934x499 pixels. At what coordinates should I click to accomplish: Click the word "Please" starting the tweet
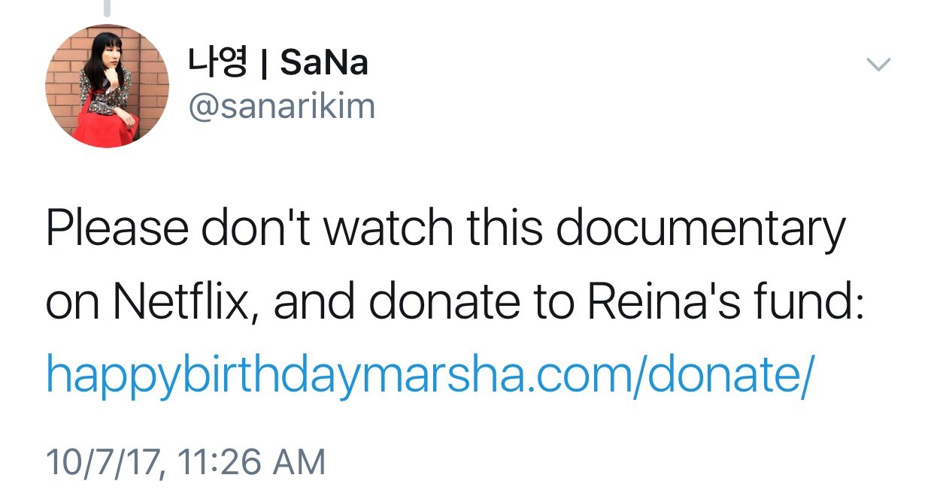click(115, 231)
